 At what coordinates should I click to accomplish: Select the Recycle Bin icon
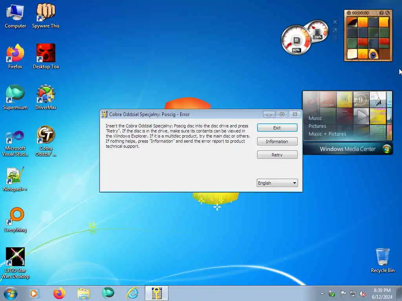click(x=382, y=261)
